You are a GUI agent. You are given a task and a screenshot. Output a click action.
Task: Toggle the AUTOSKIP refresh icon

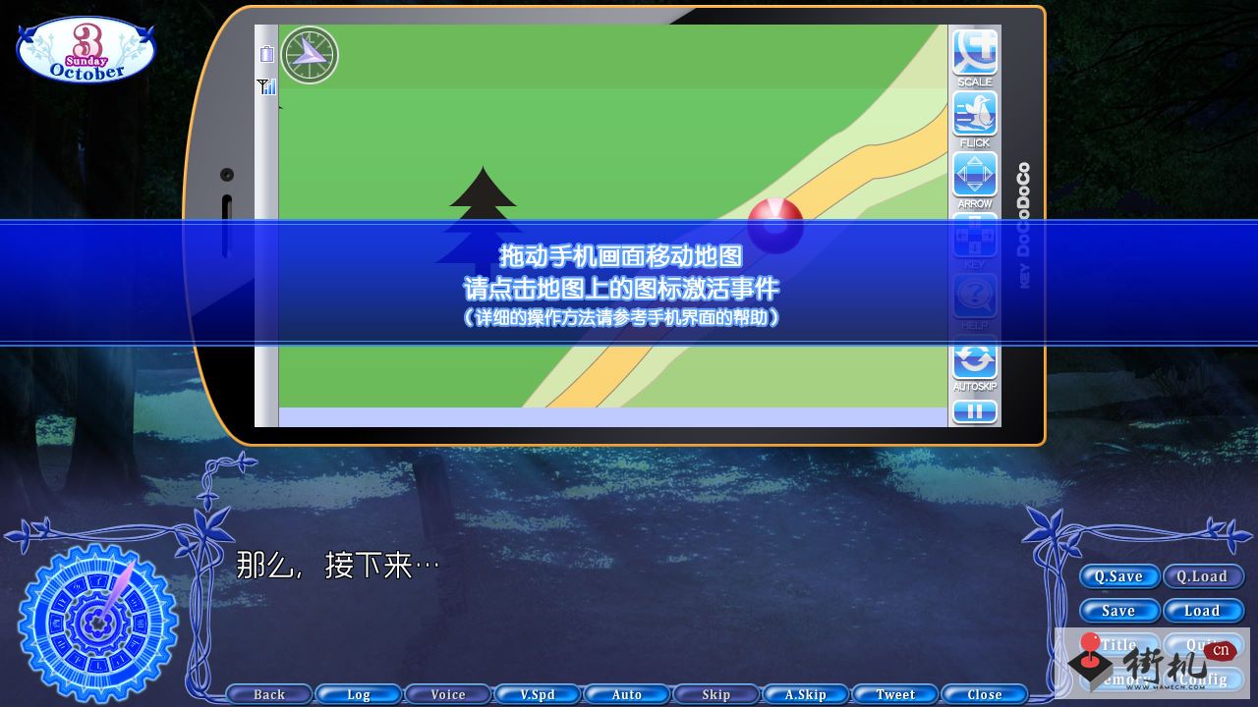point(975,358)
